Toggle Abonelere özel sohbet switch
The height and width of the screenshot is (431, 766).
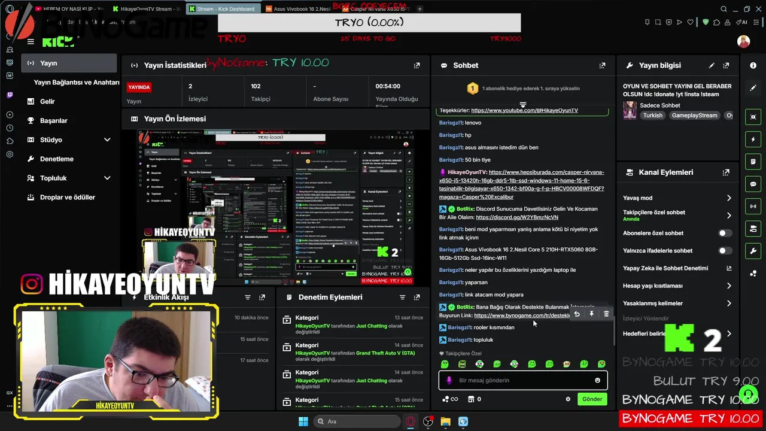click(724, 233)
